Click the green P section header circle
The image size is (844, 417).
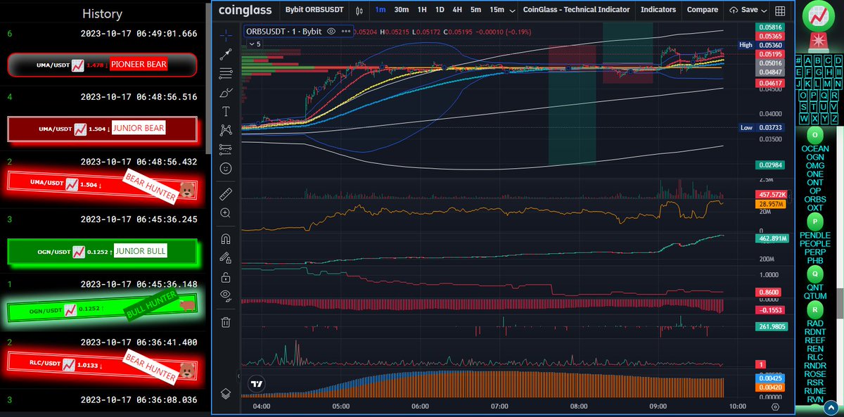click(x=815, y=221)
